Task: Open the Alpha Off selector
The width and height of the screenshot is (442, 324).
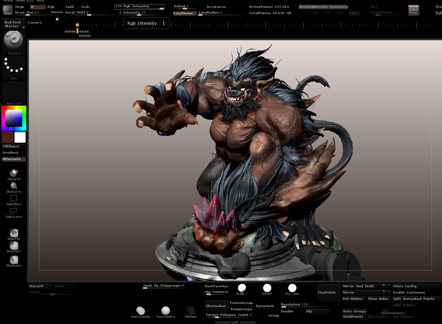Action: point(13,93)
